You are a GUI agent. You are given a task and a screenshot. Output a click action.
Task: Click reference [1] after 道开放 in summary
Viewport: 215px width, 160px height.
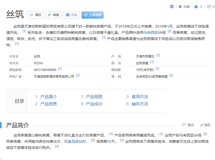[x=24, y=31]
